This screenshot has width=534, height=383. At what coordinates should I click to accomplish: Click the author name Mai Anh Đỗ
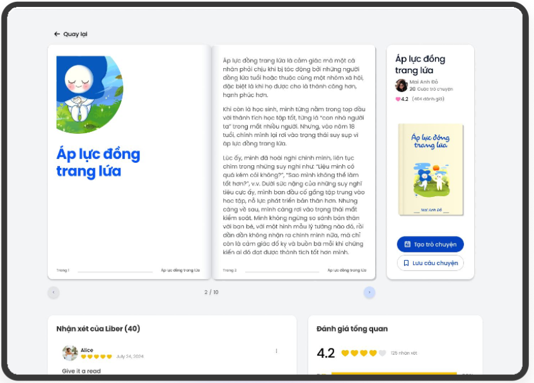(x=423, y=82)
